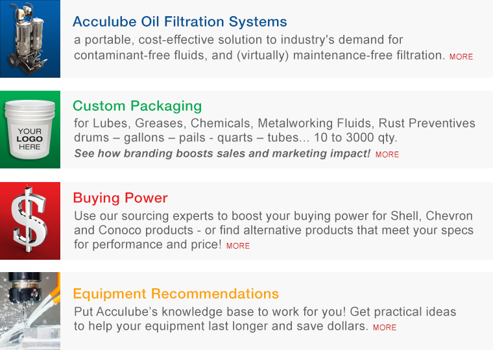Open the Acculube Oil Filtration Systems heading
This screenshot has height=355, width=493.
pos(180,21)
